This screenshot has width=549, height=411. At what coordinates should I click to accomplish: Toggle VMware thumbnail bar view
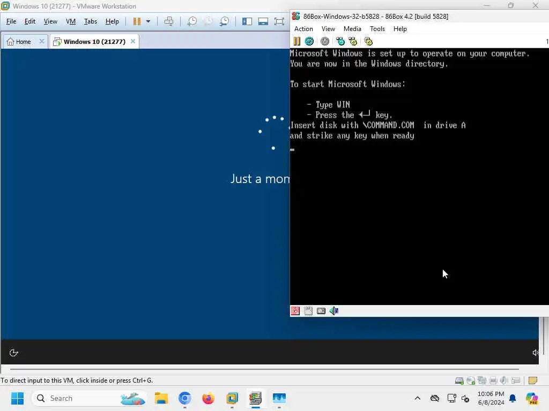pyautogui.click(x=263, y=21)
